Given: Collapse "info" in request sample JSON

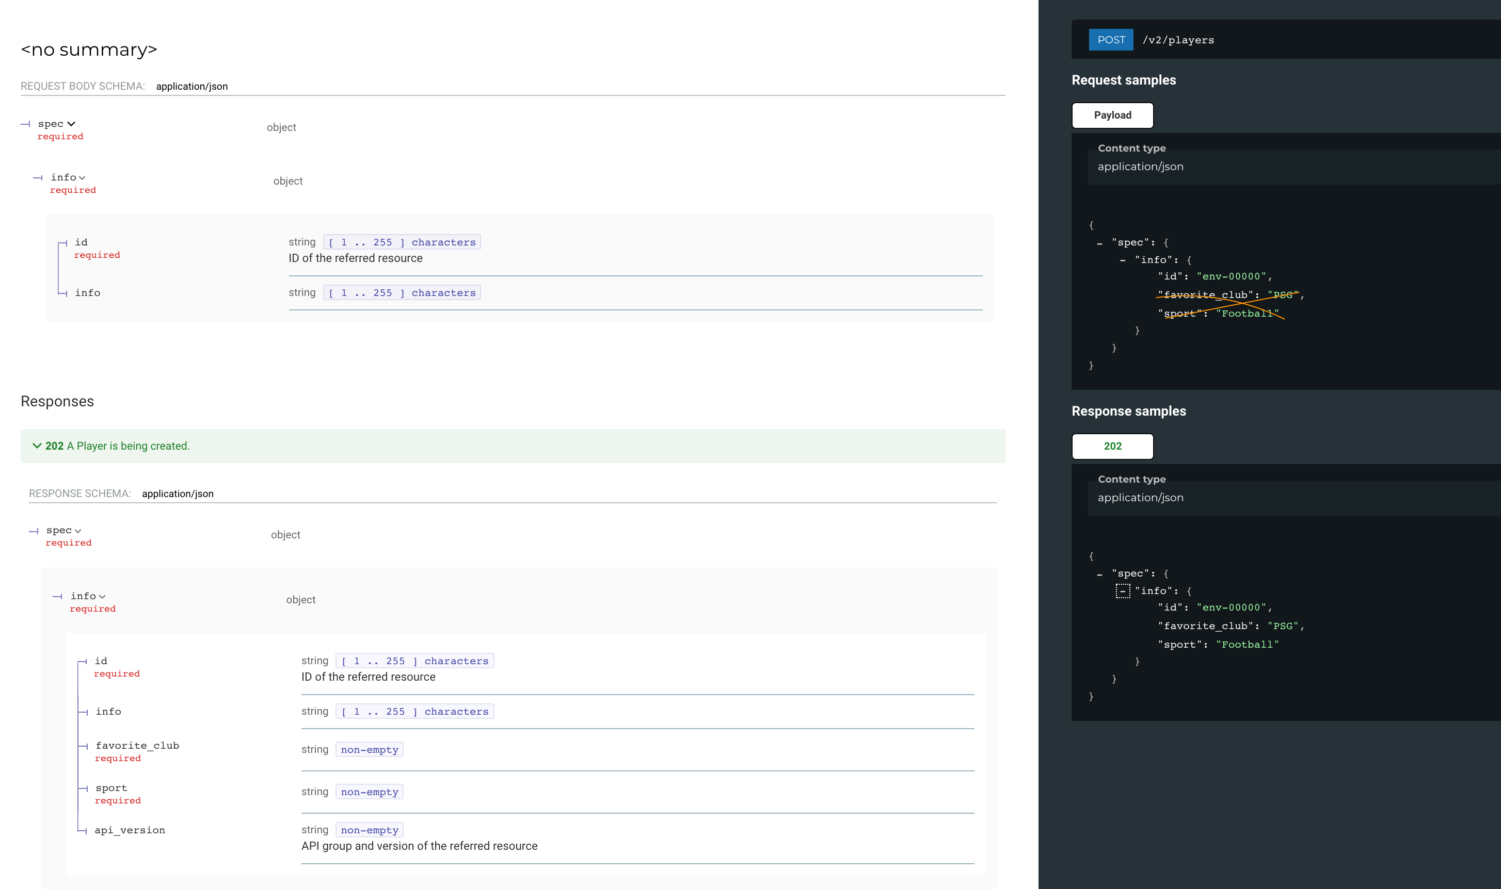Looking at the screenshot, I should pyautogui.click(x=1122, y=260).
